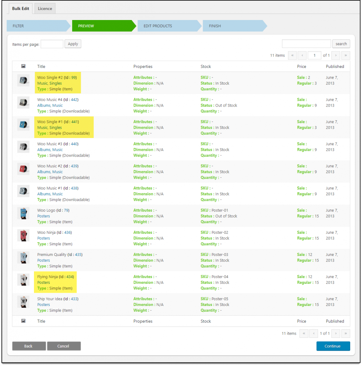The image size is (362, 366).
Task: Click bottom last-page arrow button
Action: click(x=346, y=333)
